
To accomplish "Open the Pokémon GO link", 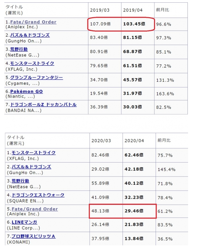I will [26, 91].
